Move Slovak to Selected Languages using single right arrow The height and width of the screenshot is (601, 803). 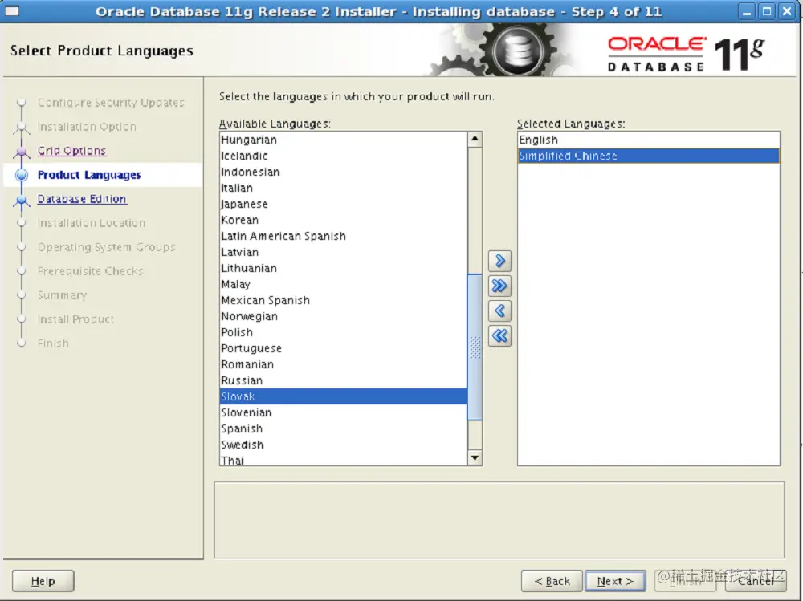click(x=499, y=260)
